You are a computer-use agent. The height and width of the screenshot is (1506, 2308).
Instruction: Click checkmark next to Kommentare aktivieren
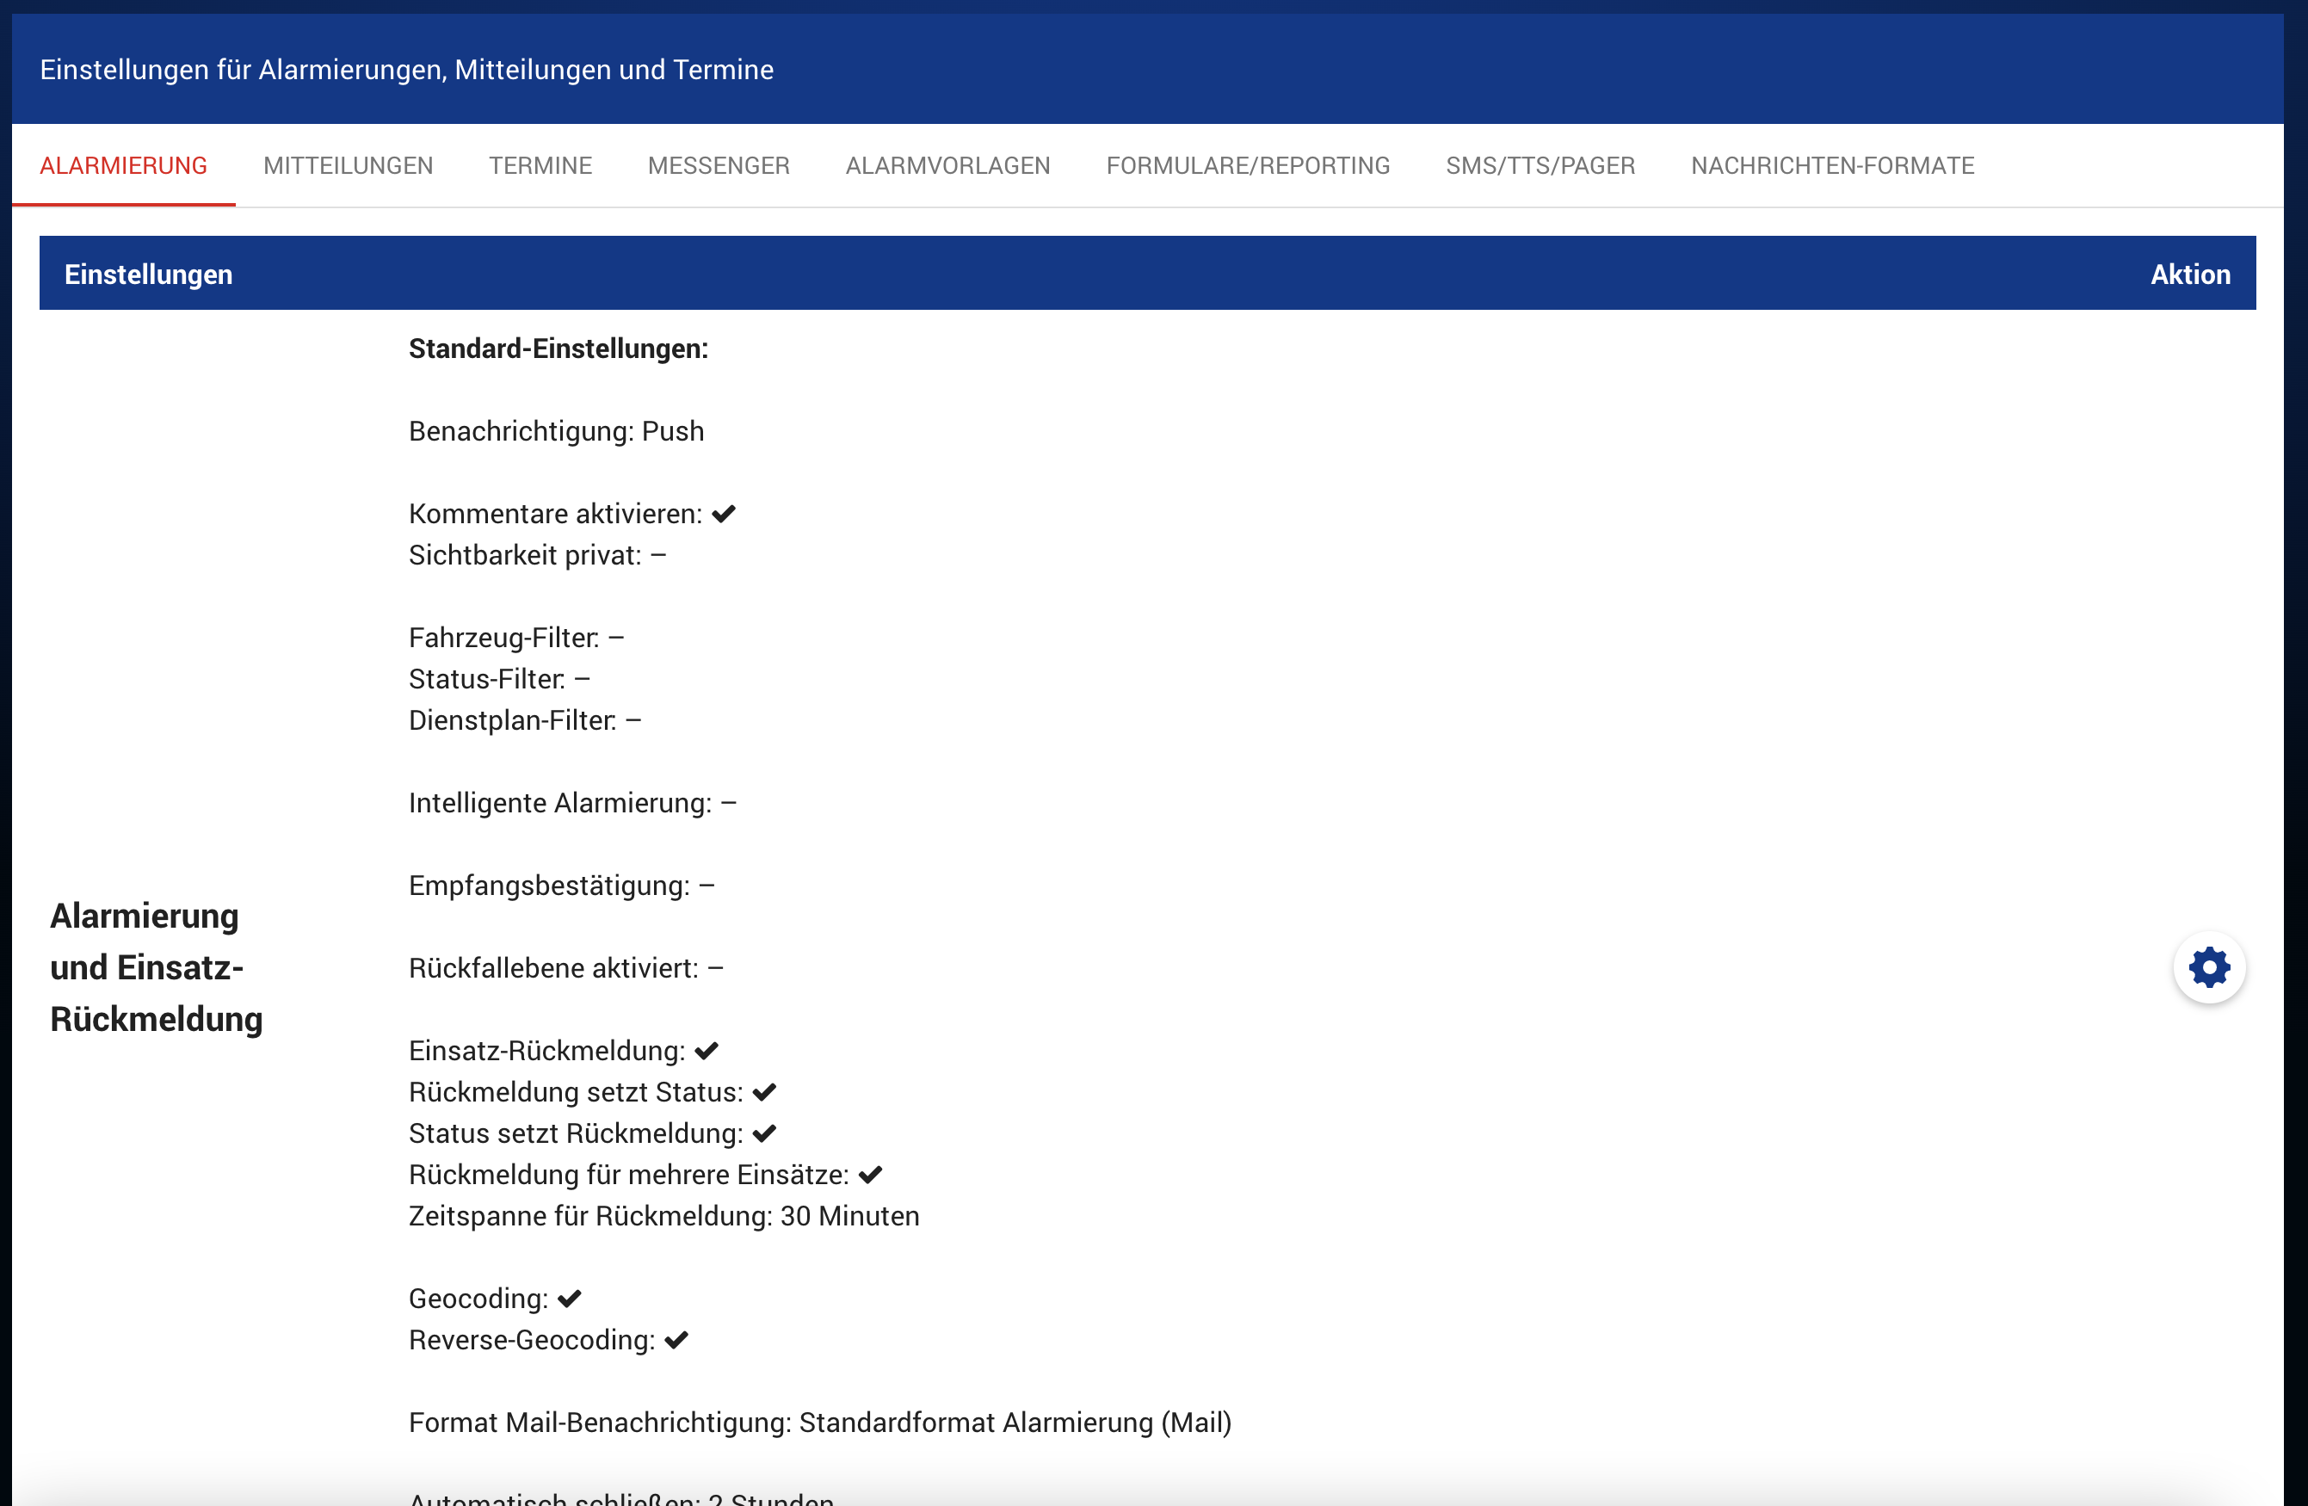pyautogui.click(x=724, y=514)
